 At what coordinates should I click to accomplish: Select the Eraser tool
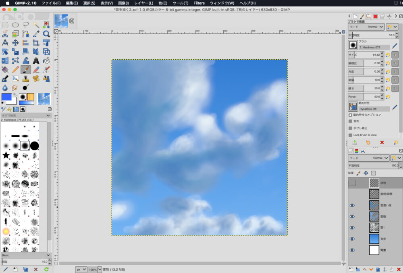tap(36, 69)
